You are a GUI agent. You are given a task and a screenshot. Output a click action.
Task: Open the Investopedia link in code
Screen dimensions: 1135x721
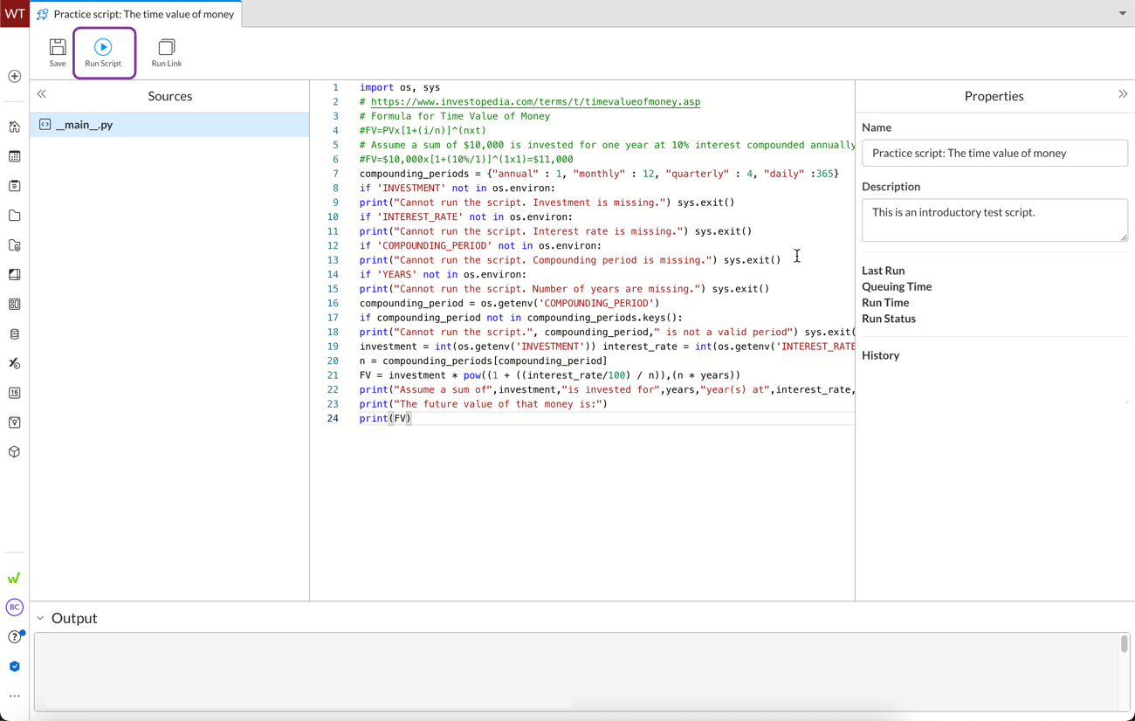(535, 102)
